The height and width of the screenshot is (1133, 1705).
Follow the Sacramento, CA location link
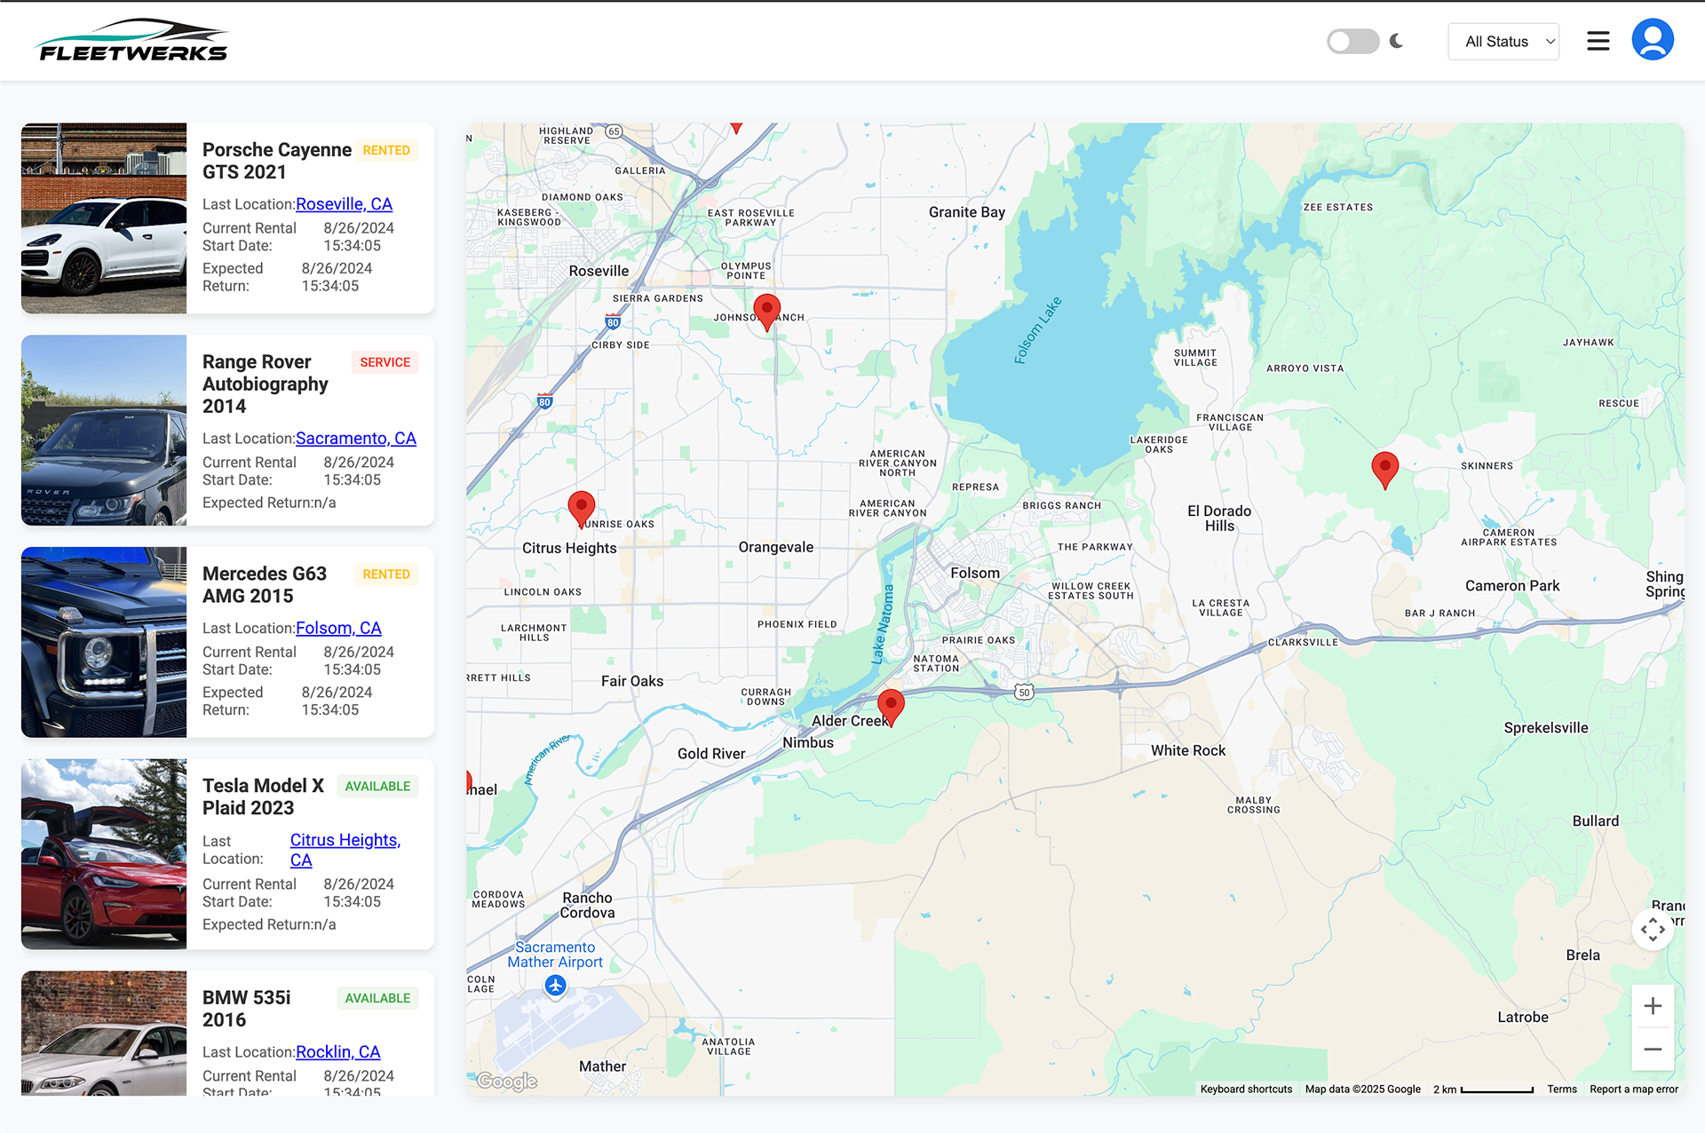click(355, 439)
